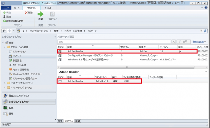Open the address bar history dropdown
The height and width of the screenshot is (128, 210).
coord(201,31)
